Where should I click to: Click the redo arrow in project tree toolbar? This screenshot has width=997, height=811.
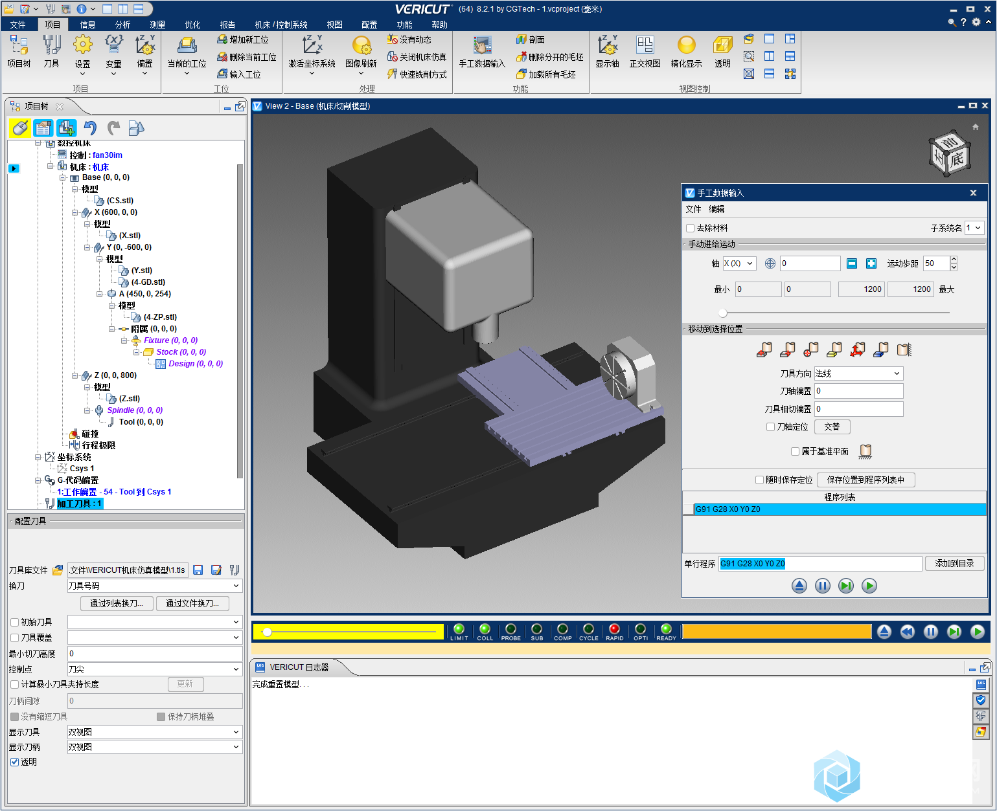click(x=113, y=128)
